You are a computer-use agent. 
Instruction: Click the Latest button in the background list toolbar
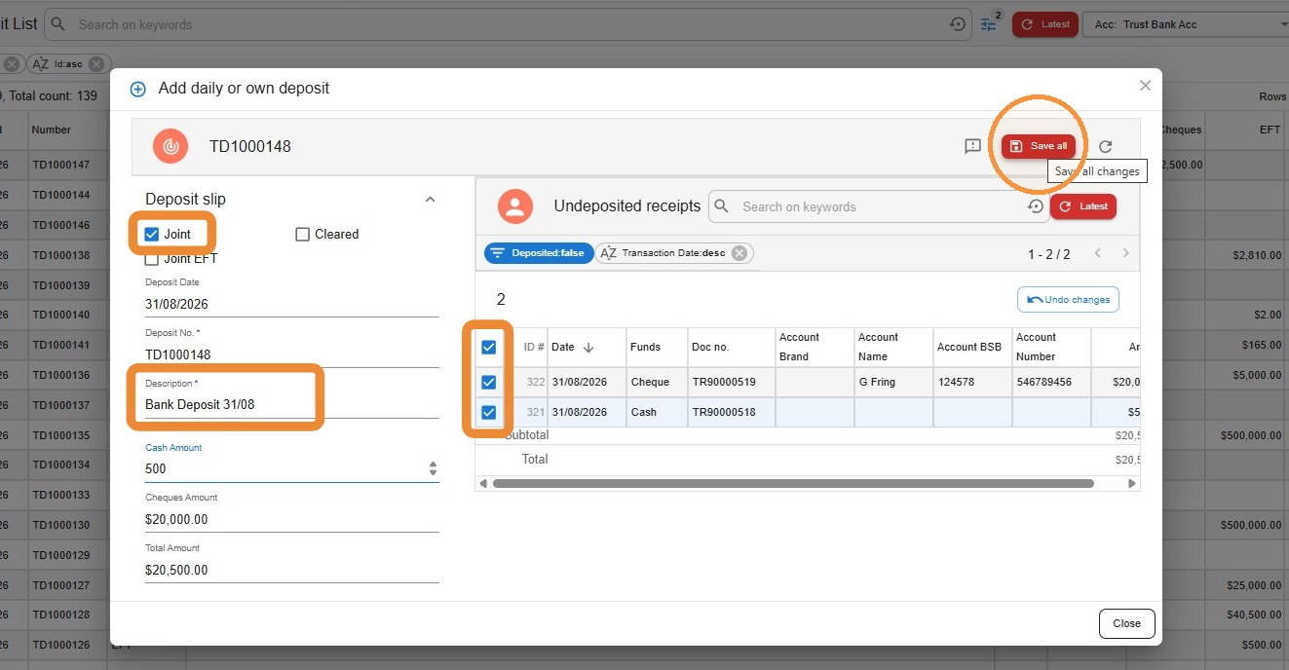coord(1044,24)
